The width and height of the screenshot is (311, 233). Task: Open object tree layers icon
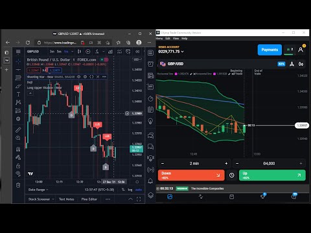point(150,195)
